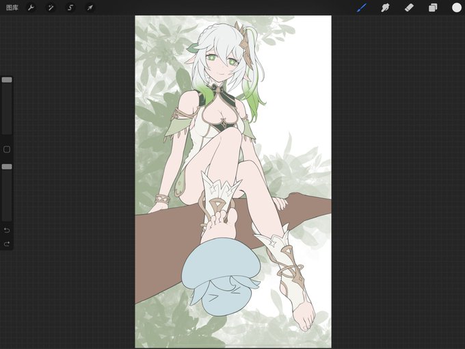
Task: Click the brush size slider handle
Action: tap(7, 80)
